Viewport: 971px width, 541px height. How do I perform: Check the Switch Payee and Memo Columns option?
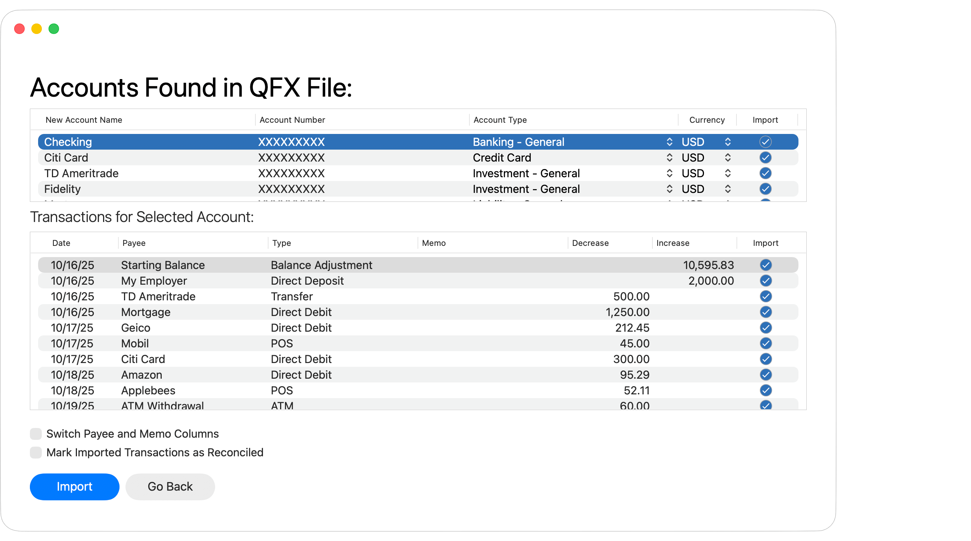(x=36, y=434)
